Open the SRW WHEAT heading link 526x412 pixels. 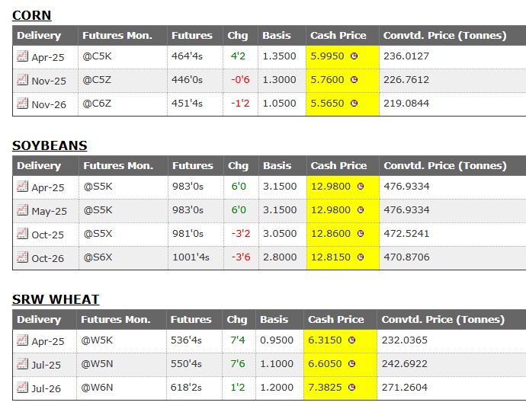[x=56, y=299]
